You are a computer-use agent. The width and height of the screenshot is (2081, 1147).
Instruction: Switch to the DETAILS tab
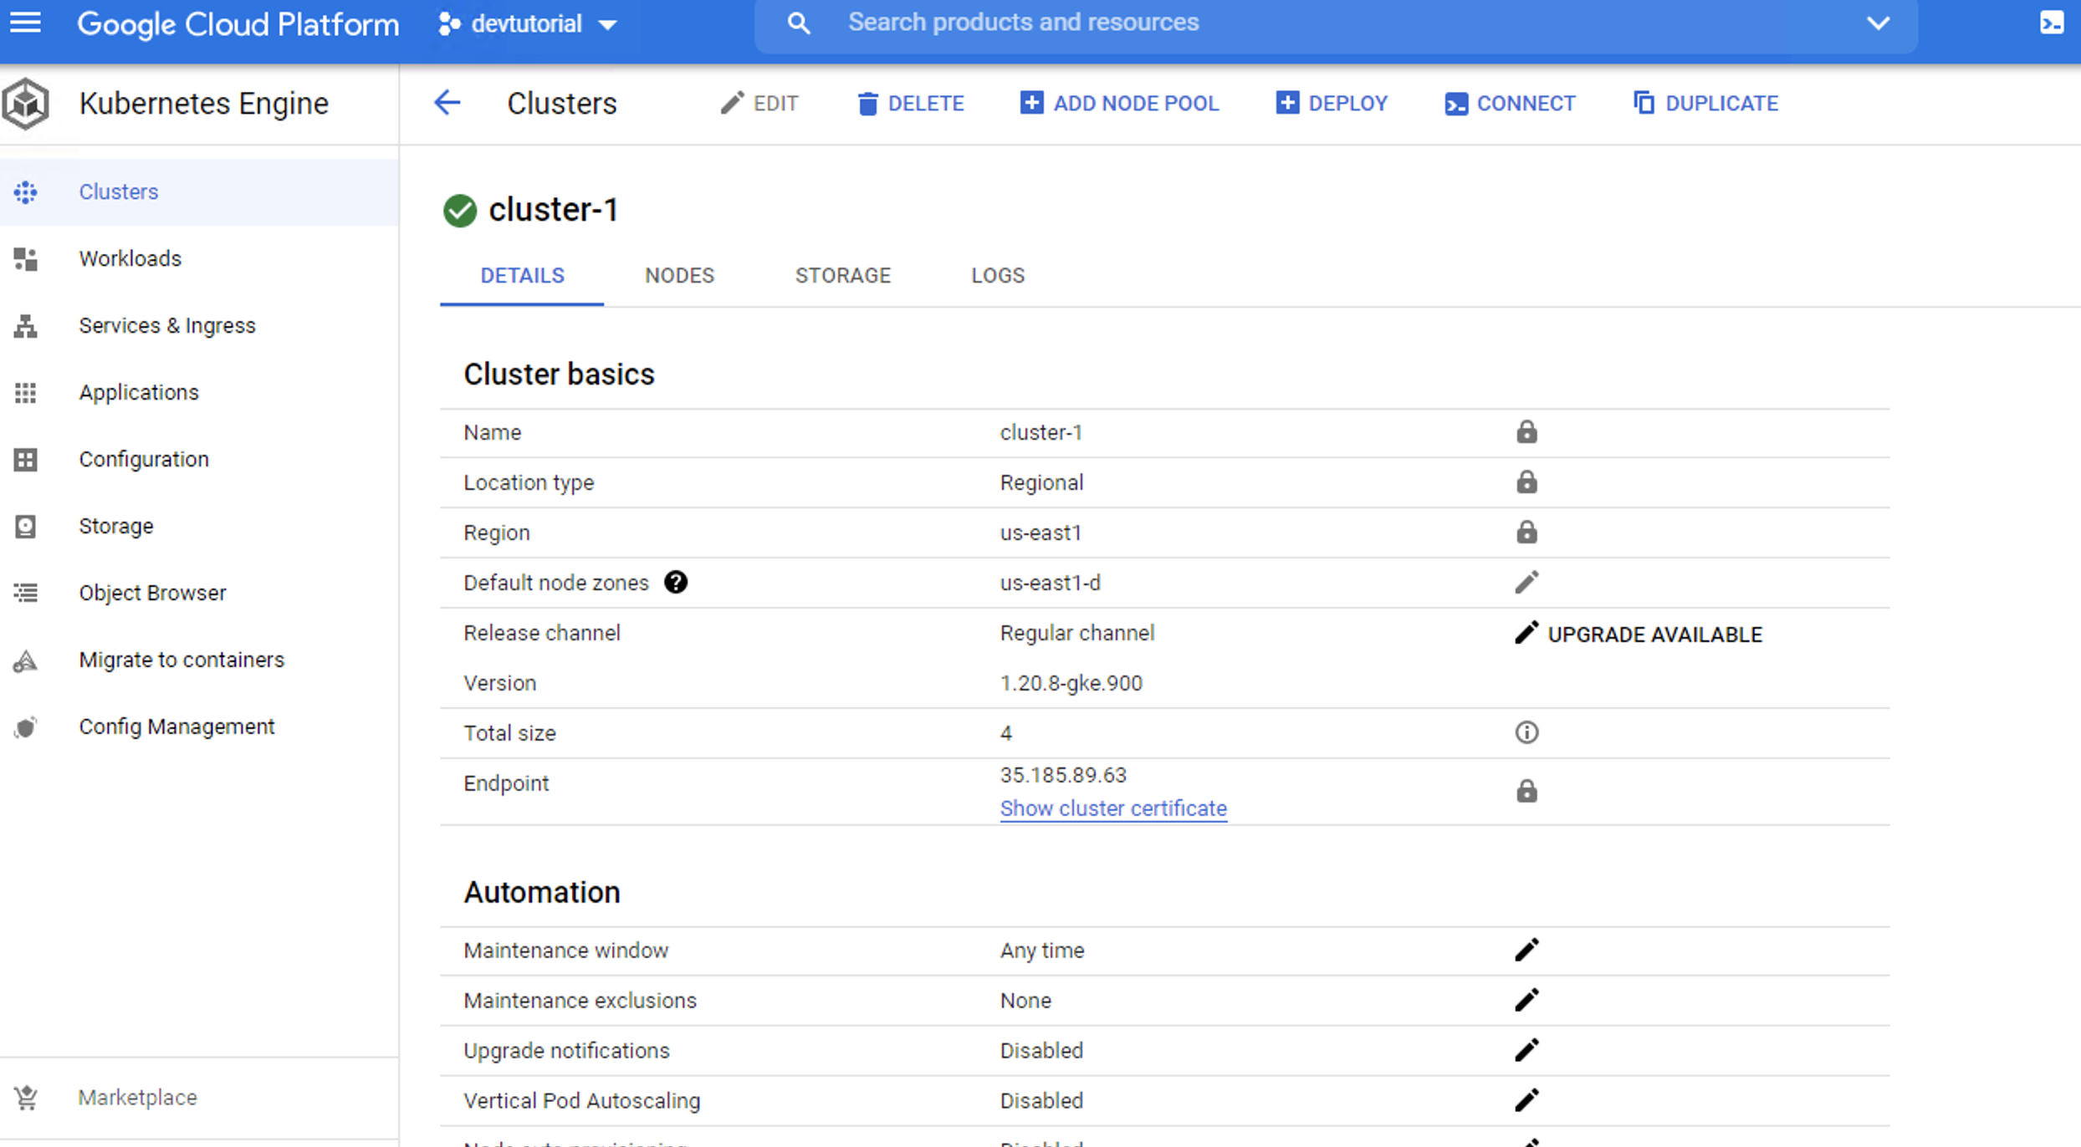tap(522, 276)
